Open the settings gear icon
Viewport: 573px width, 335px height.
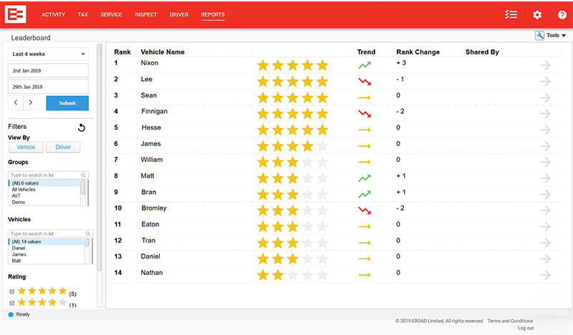click(x=536, y=14)
